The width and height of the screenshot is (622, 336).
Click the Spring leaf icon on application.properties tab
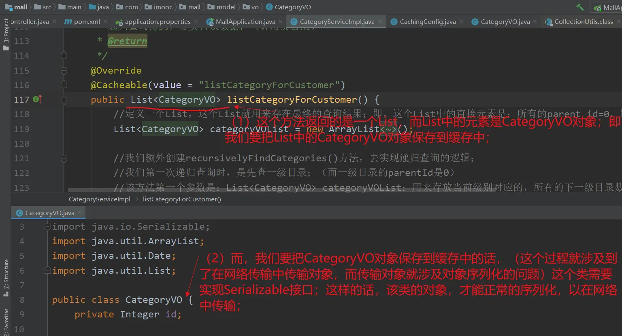[x=119, y=22]
